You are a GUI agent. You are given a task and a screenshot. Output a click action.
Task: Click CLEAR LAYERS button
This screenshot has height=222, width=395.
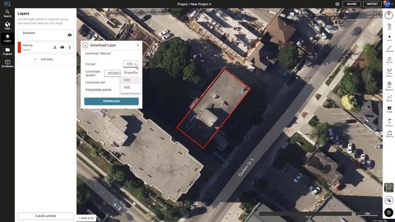point(46,216)
